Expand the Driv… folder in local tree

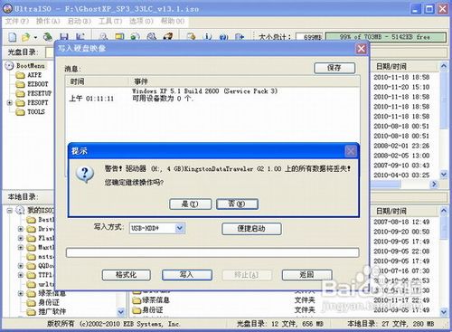21,229
